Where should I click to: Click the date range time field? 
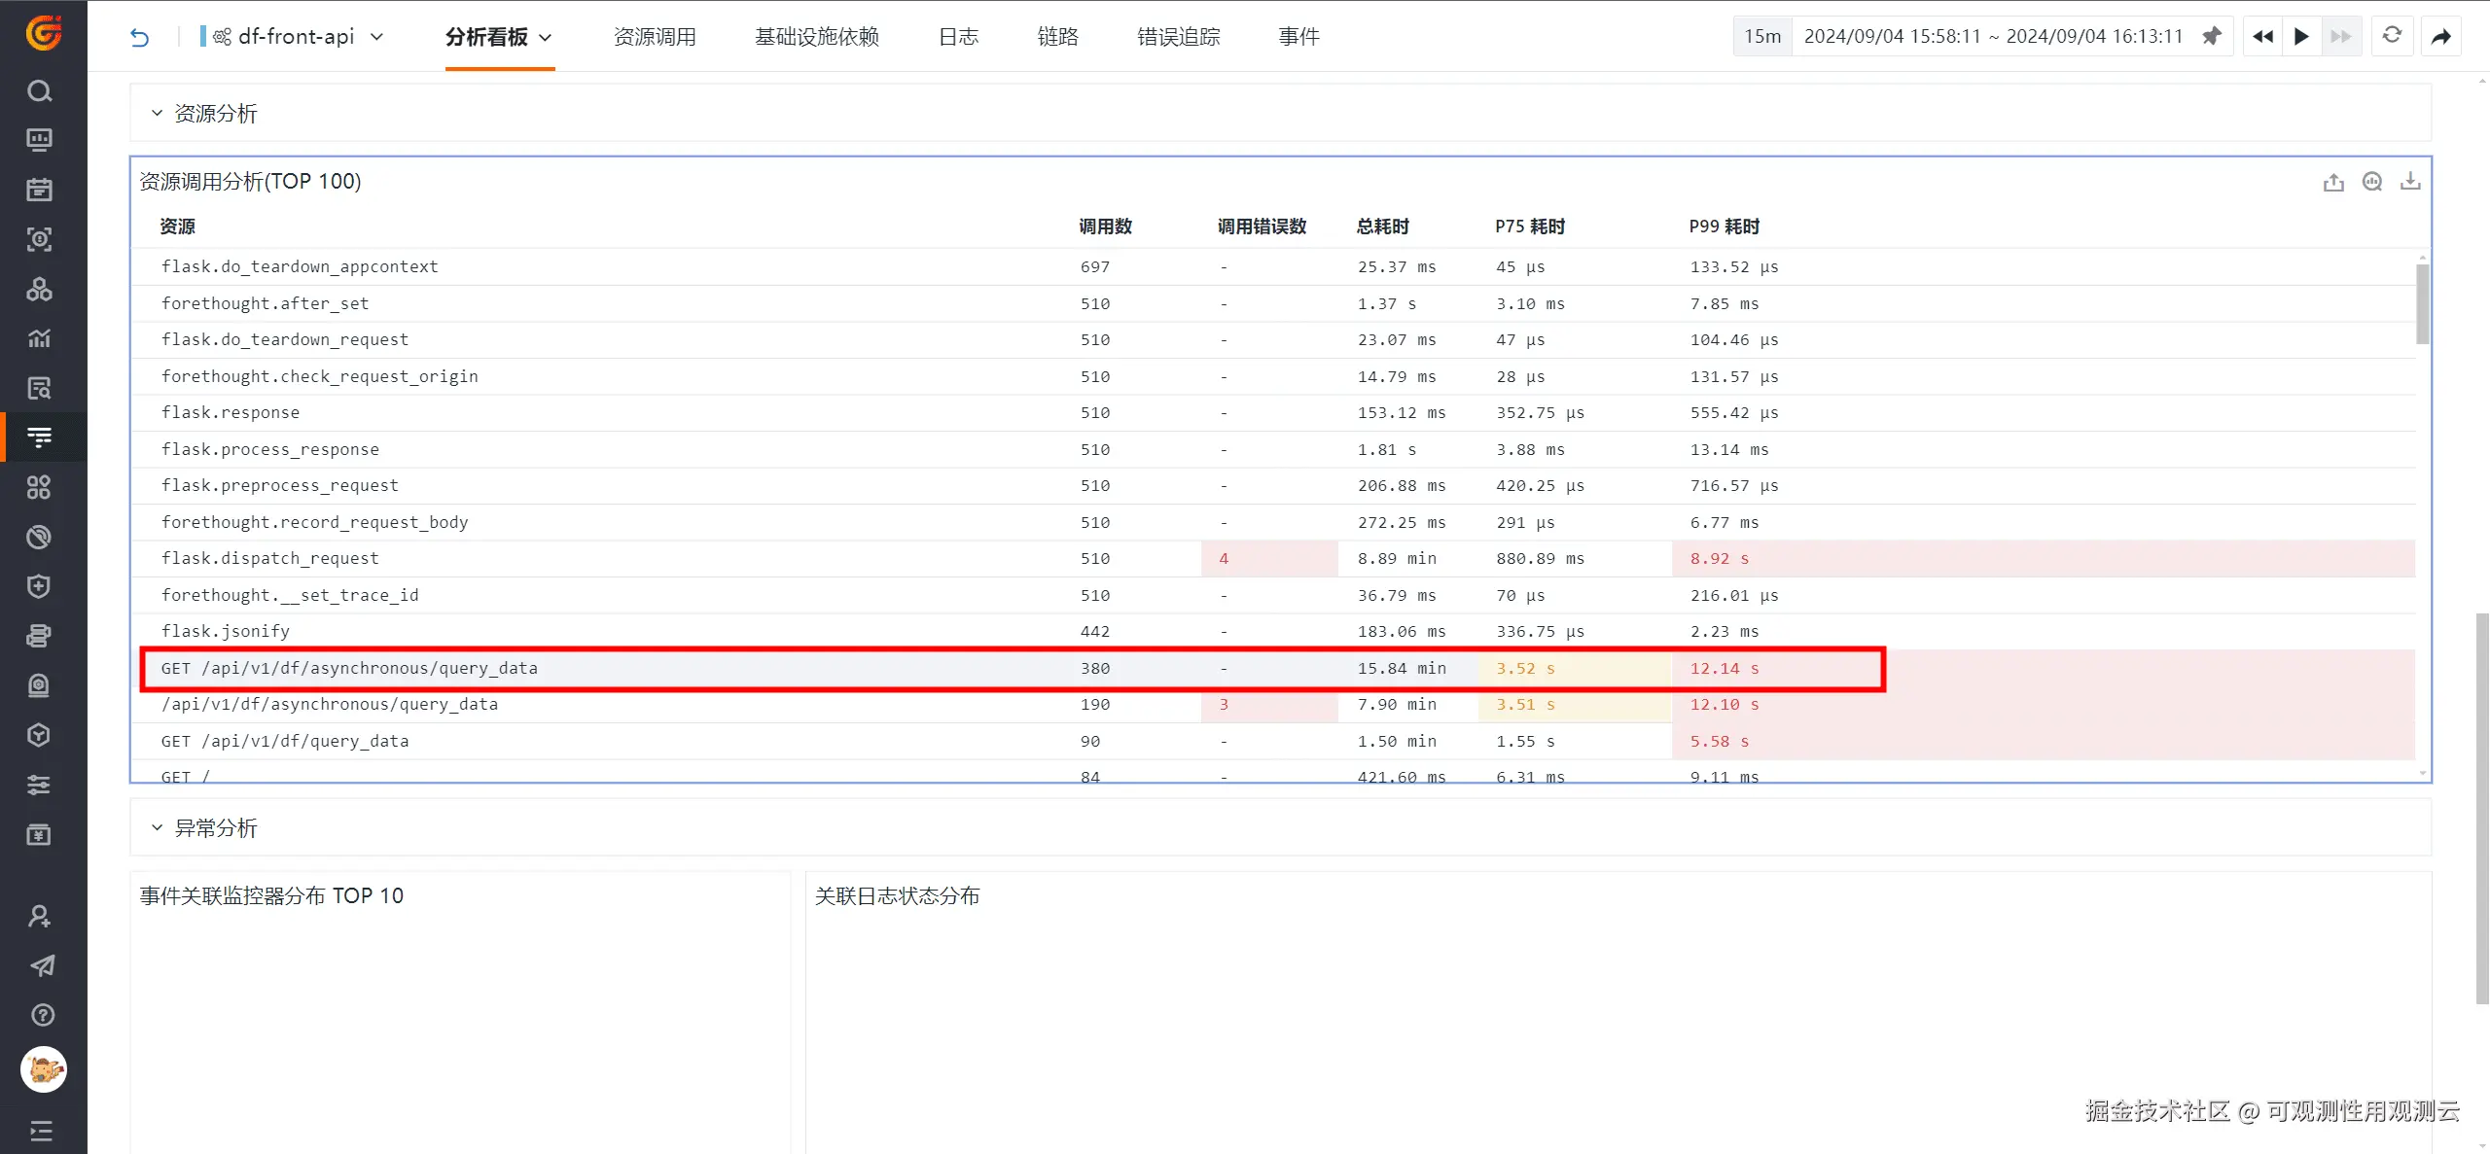[1992, 37]
